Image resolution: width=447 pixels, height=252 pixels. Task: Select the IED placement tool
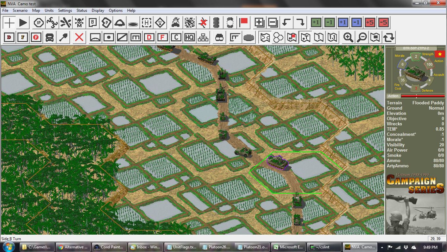(x=160, y=23)
